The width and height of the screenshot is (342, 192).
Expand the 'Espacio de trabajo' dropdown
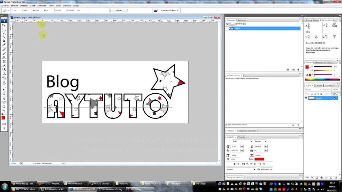[171, 10]
